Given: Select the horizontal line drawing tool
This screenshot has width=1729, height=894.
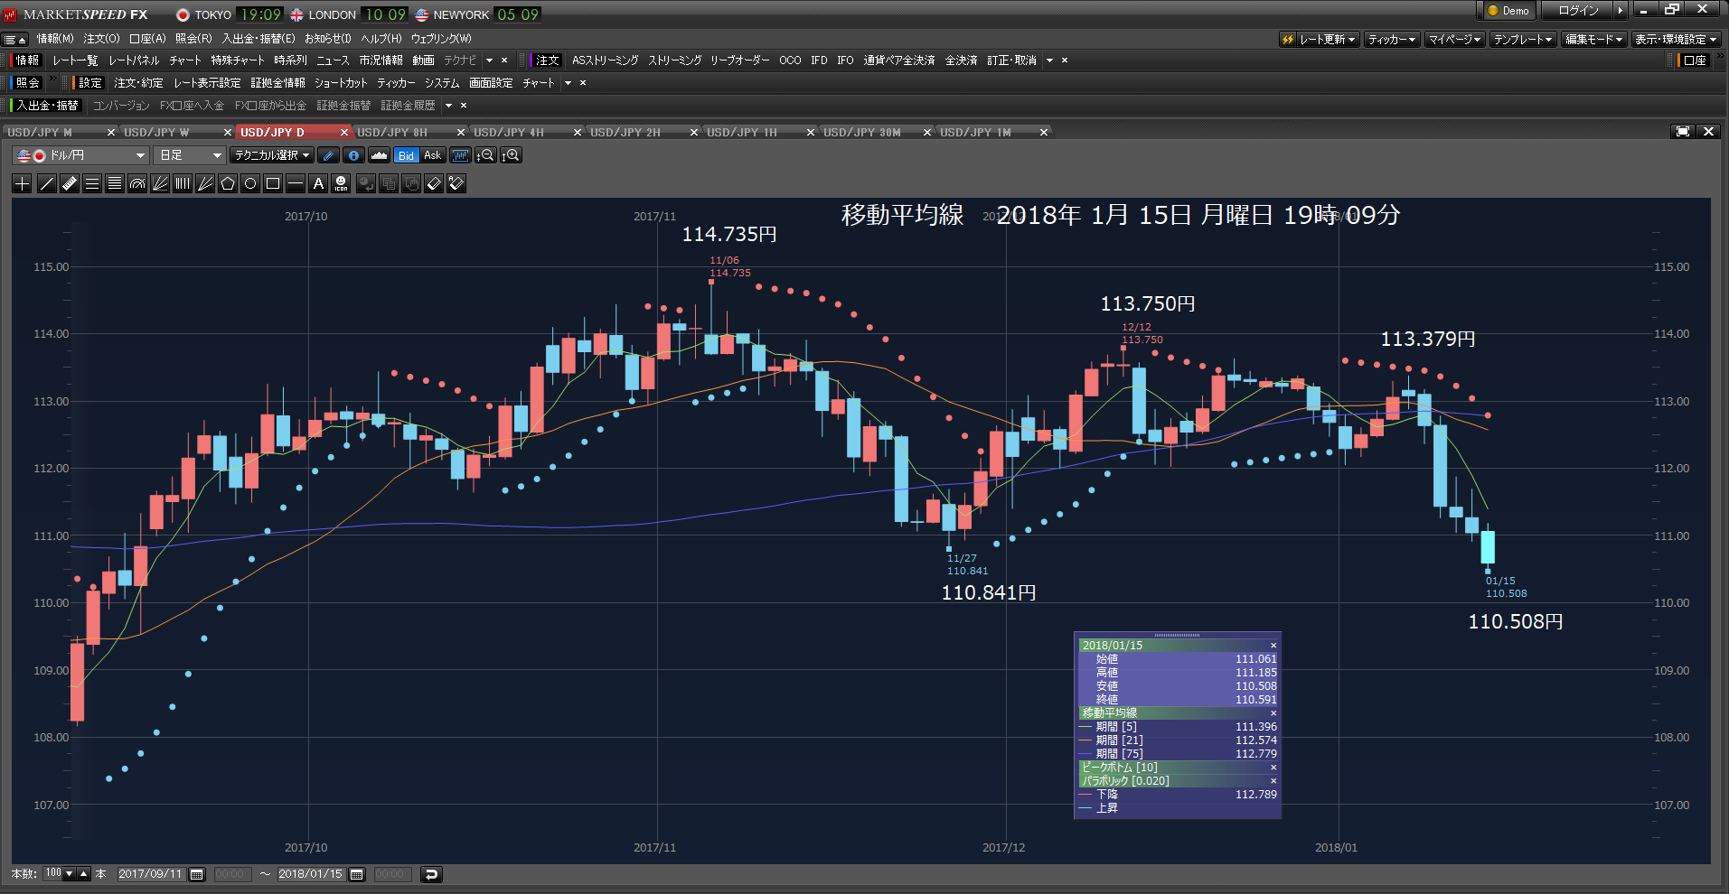Looking at the screenshot, I should (x=296, y=183).
